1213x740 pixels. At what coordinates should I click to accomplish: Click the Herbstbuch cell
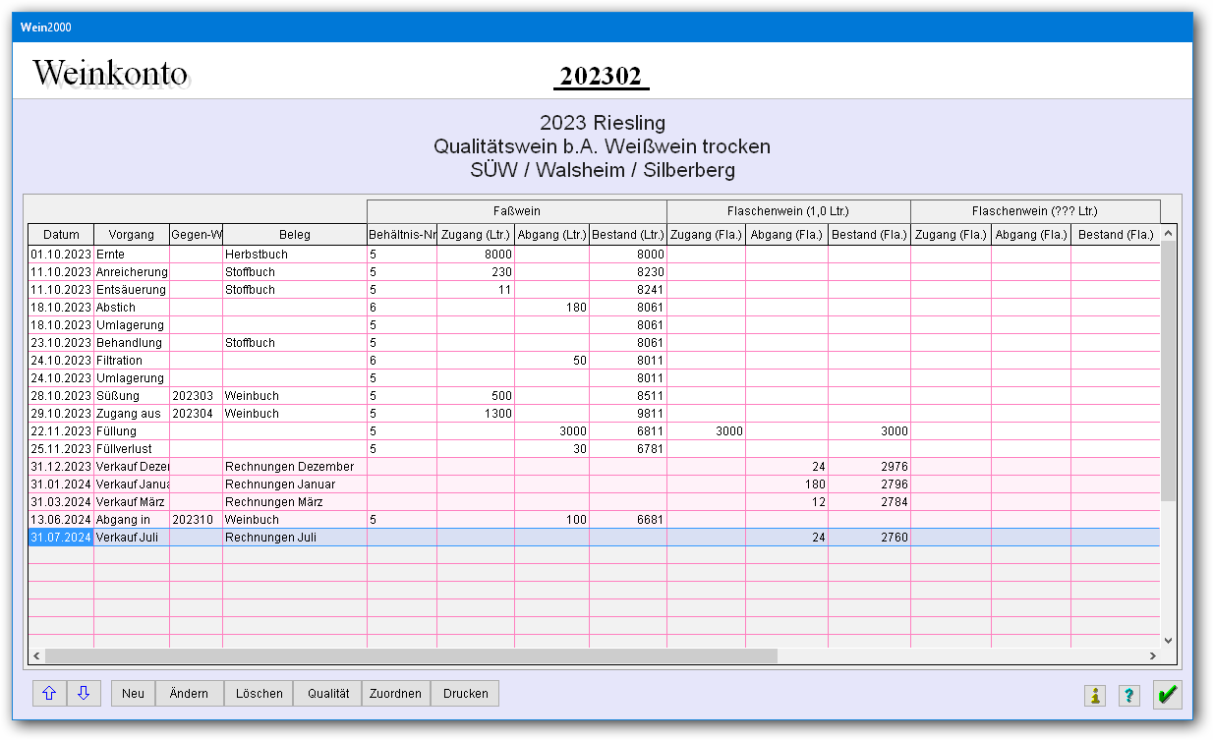(x=295, y=255)
